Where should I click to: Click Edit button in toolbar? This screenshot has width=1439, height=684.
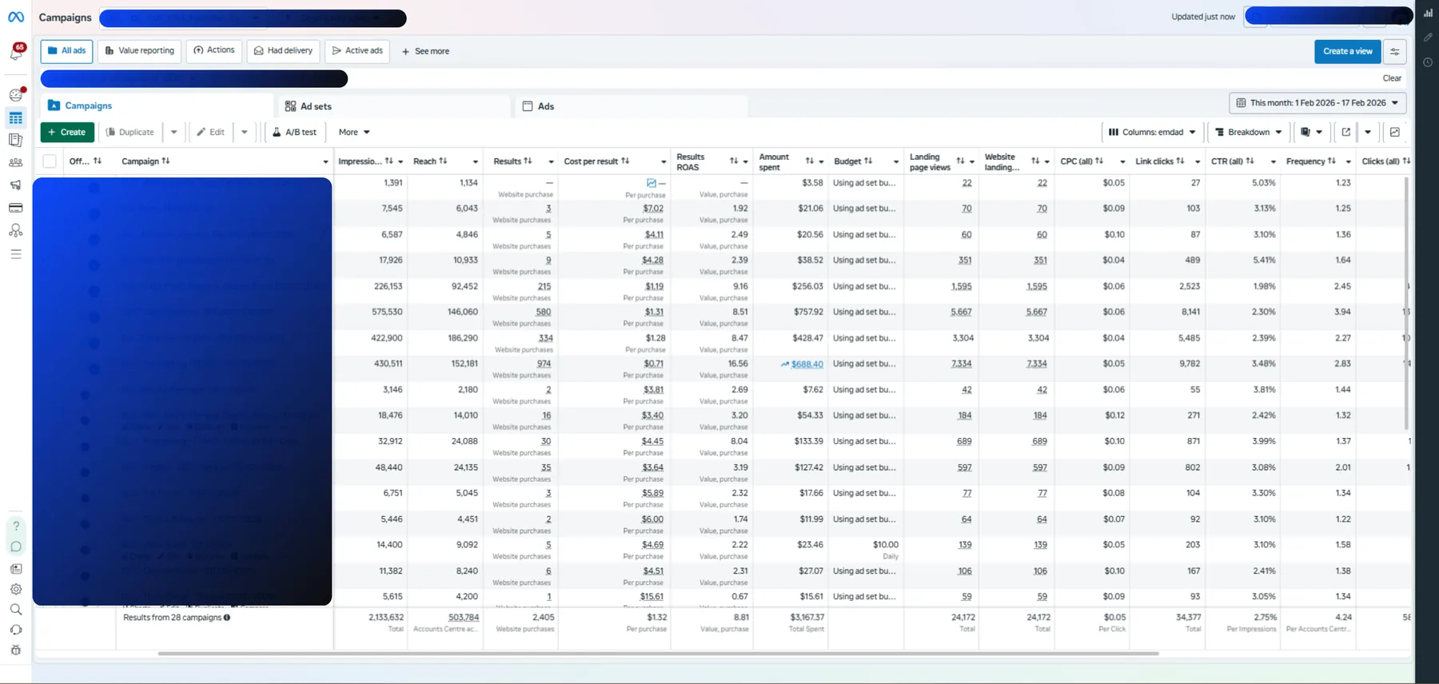tap(211, 132)
